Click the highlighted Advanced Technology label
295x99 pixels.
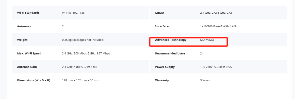(x=171, y=40)
